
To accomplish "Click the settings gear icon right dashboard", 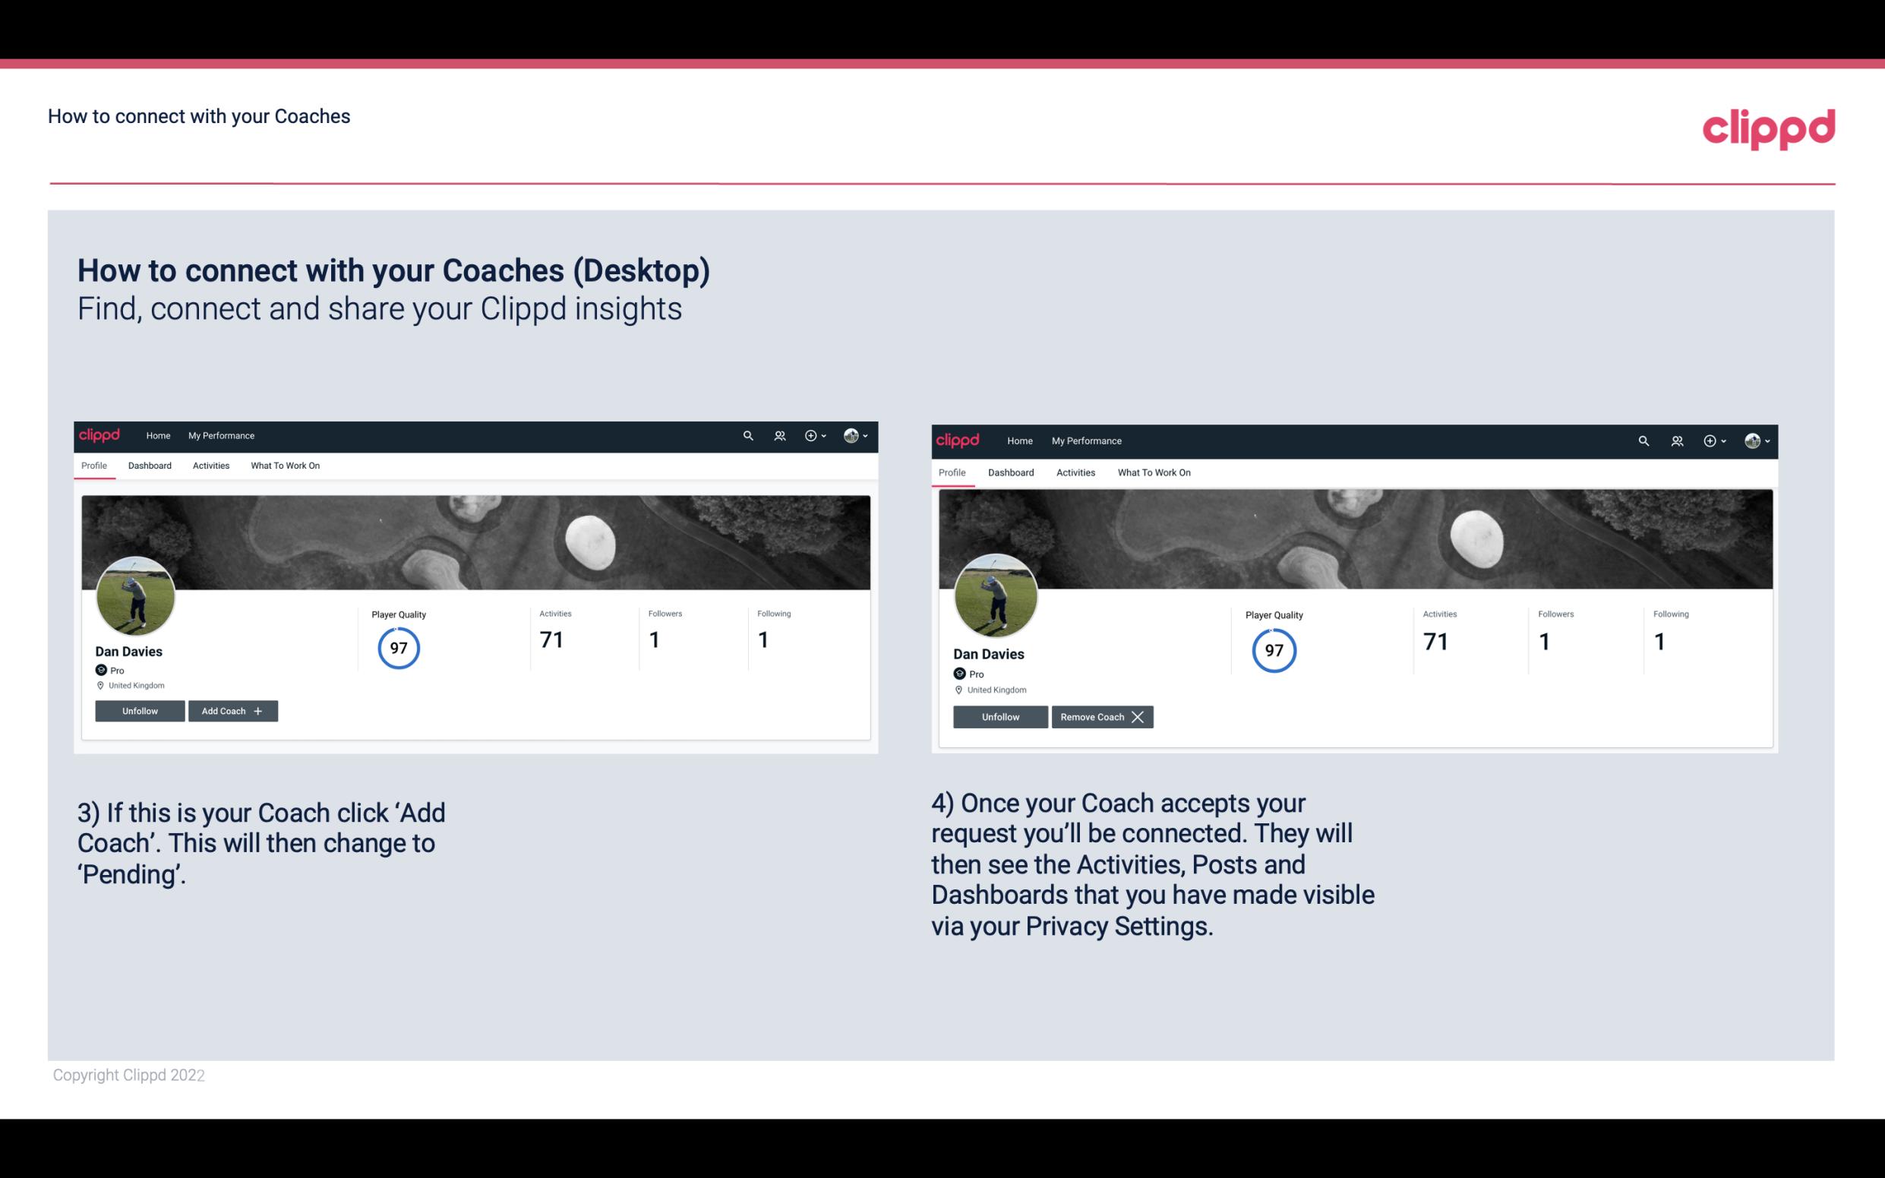I will click(x=1709, y=440).
